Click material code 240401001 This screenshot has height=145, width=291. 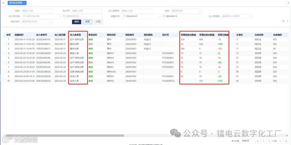[x=131, y=72]
